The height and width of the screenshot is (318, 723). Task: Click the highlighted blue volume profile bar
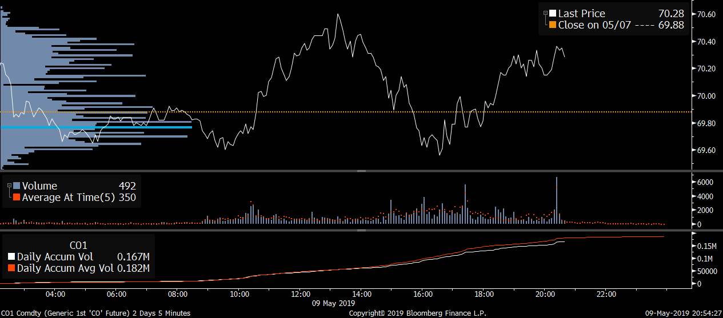point(96,127)
